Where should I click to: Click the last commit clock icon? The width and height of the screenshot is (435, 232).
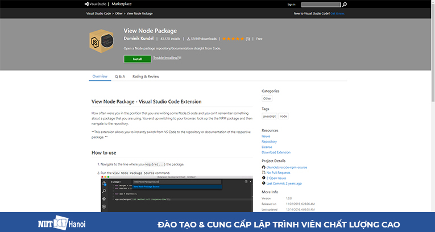tap(263, 184)
